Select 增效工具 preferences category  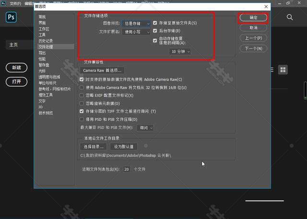[46, 95]
